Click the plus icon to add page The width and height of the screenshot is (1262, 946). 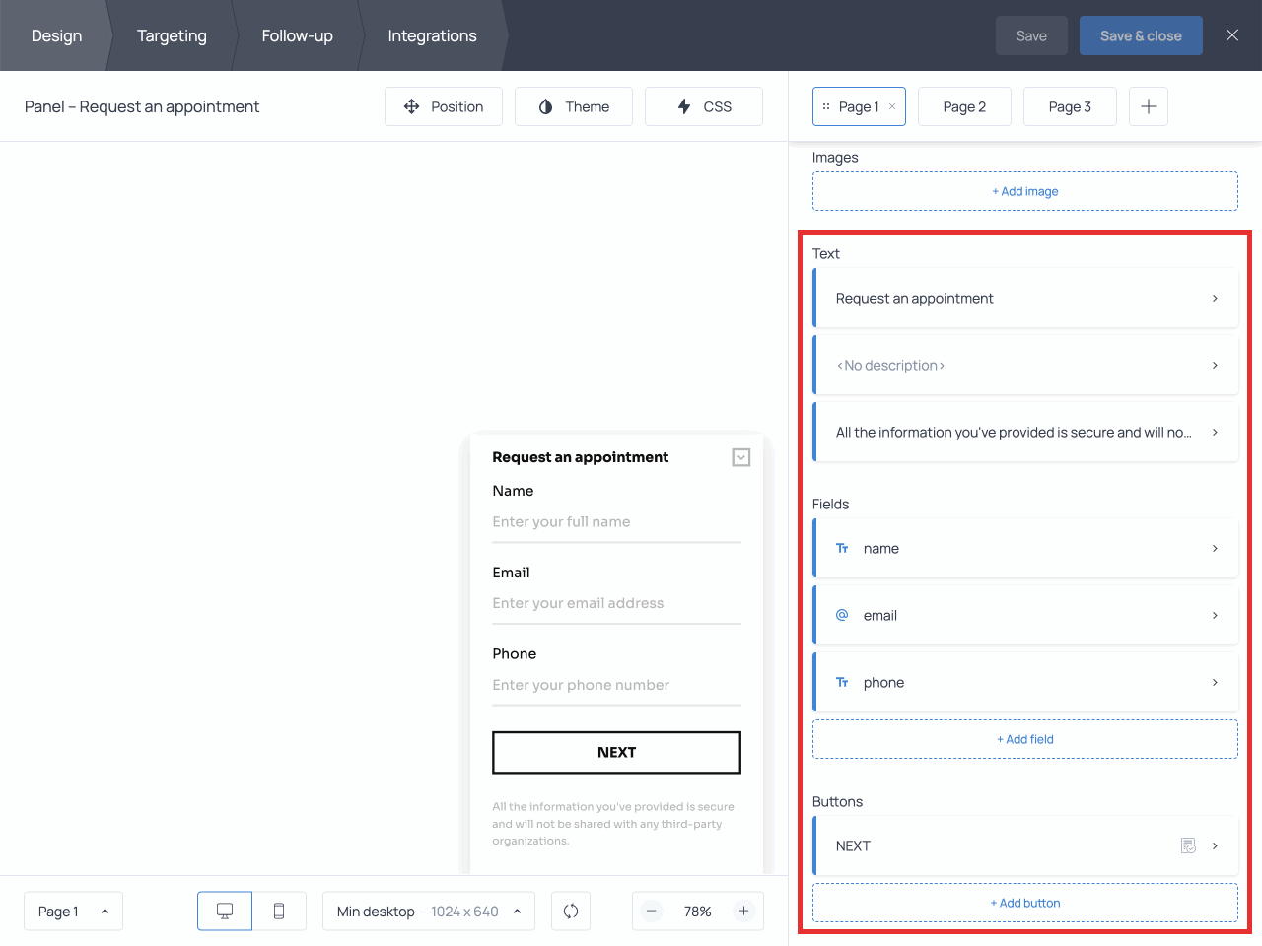point(1148,106)
